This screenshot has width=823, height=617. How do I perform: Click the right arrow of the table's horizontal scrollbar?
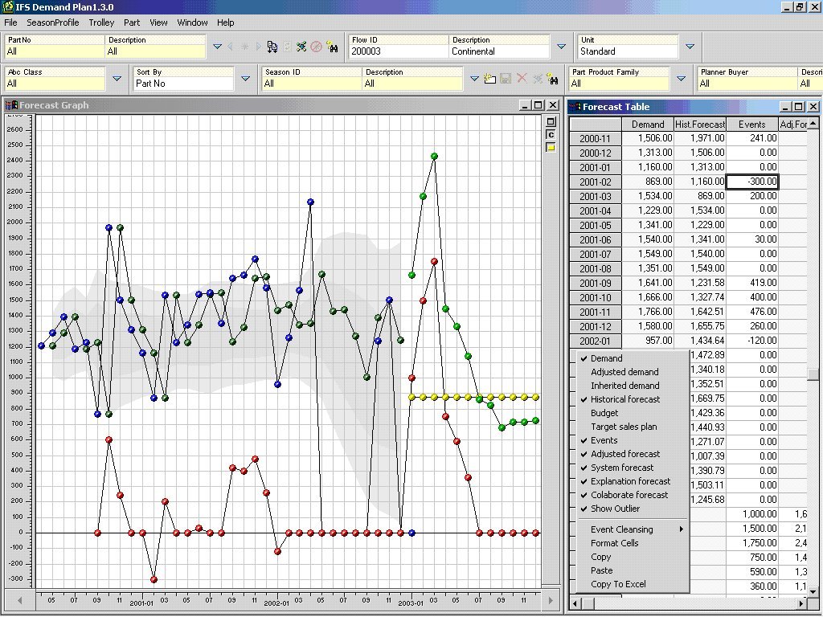(x=801, y=603)
